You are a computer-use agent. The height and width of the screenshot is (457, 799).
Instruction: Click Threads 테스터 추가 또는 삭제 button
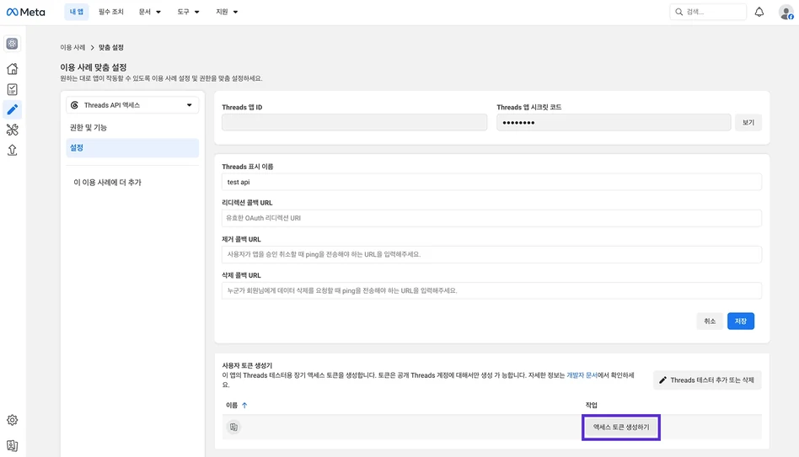tap(707, 380)
